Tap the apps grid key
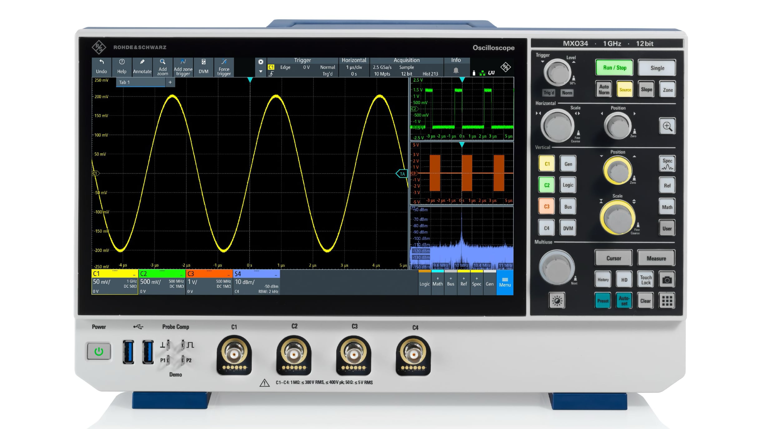The width and height of the screenshot is (762, 429). point(667,301)
